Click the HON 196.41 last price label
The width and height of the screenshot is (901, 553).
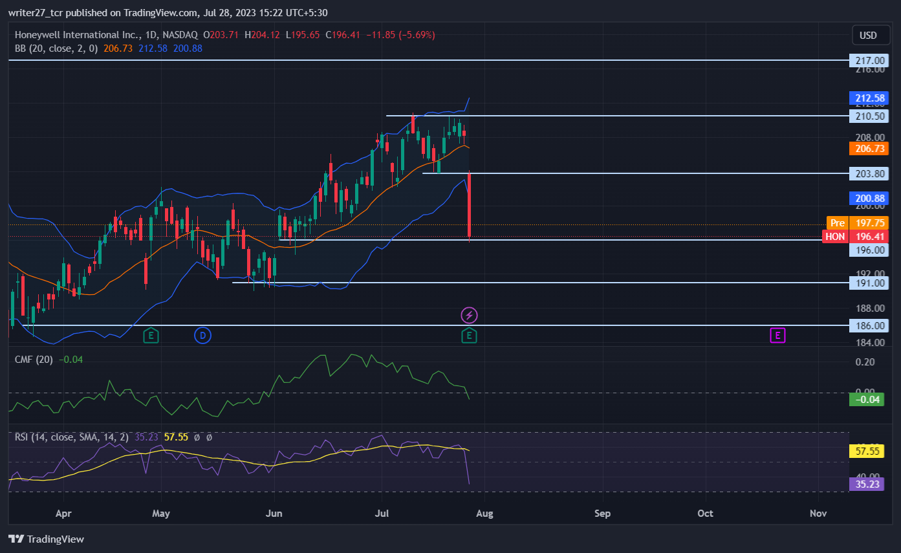tap(856, 237)
